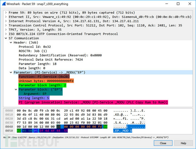Collapse the Parameter block: ("EP") node
Image resolution: width=196 pixels, height=149 pixels.
pyautogui.click(x=16, y=89)
